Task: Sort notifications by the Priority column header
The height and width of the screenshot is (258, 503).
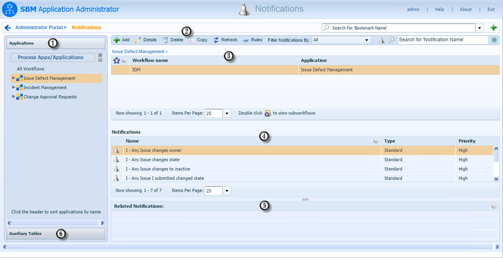Action: [x=474, y=141]
